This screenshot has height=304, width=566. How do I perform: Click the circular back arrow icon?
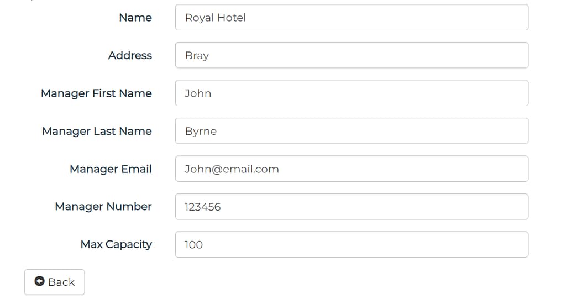coord(39,281)
